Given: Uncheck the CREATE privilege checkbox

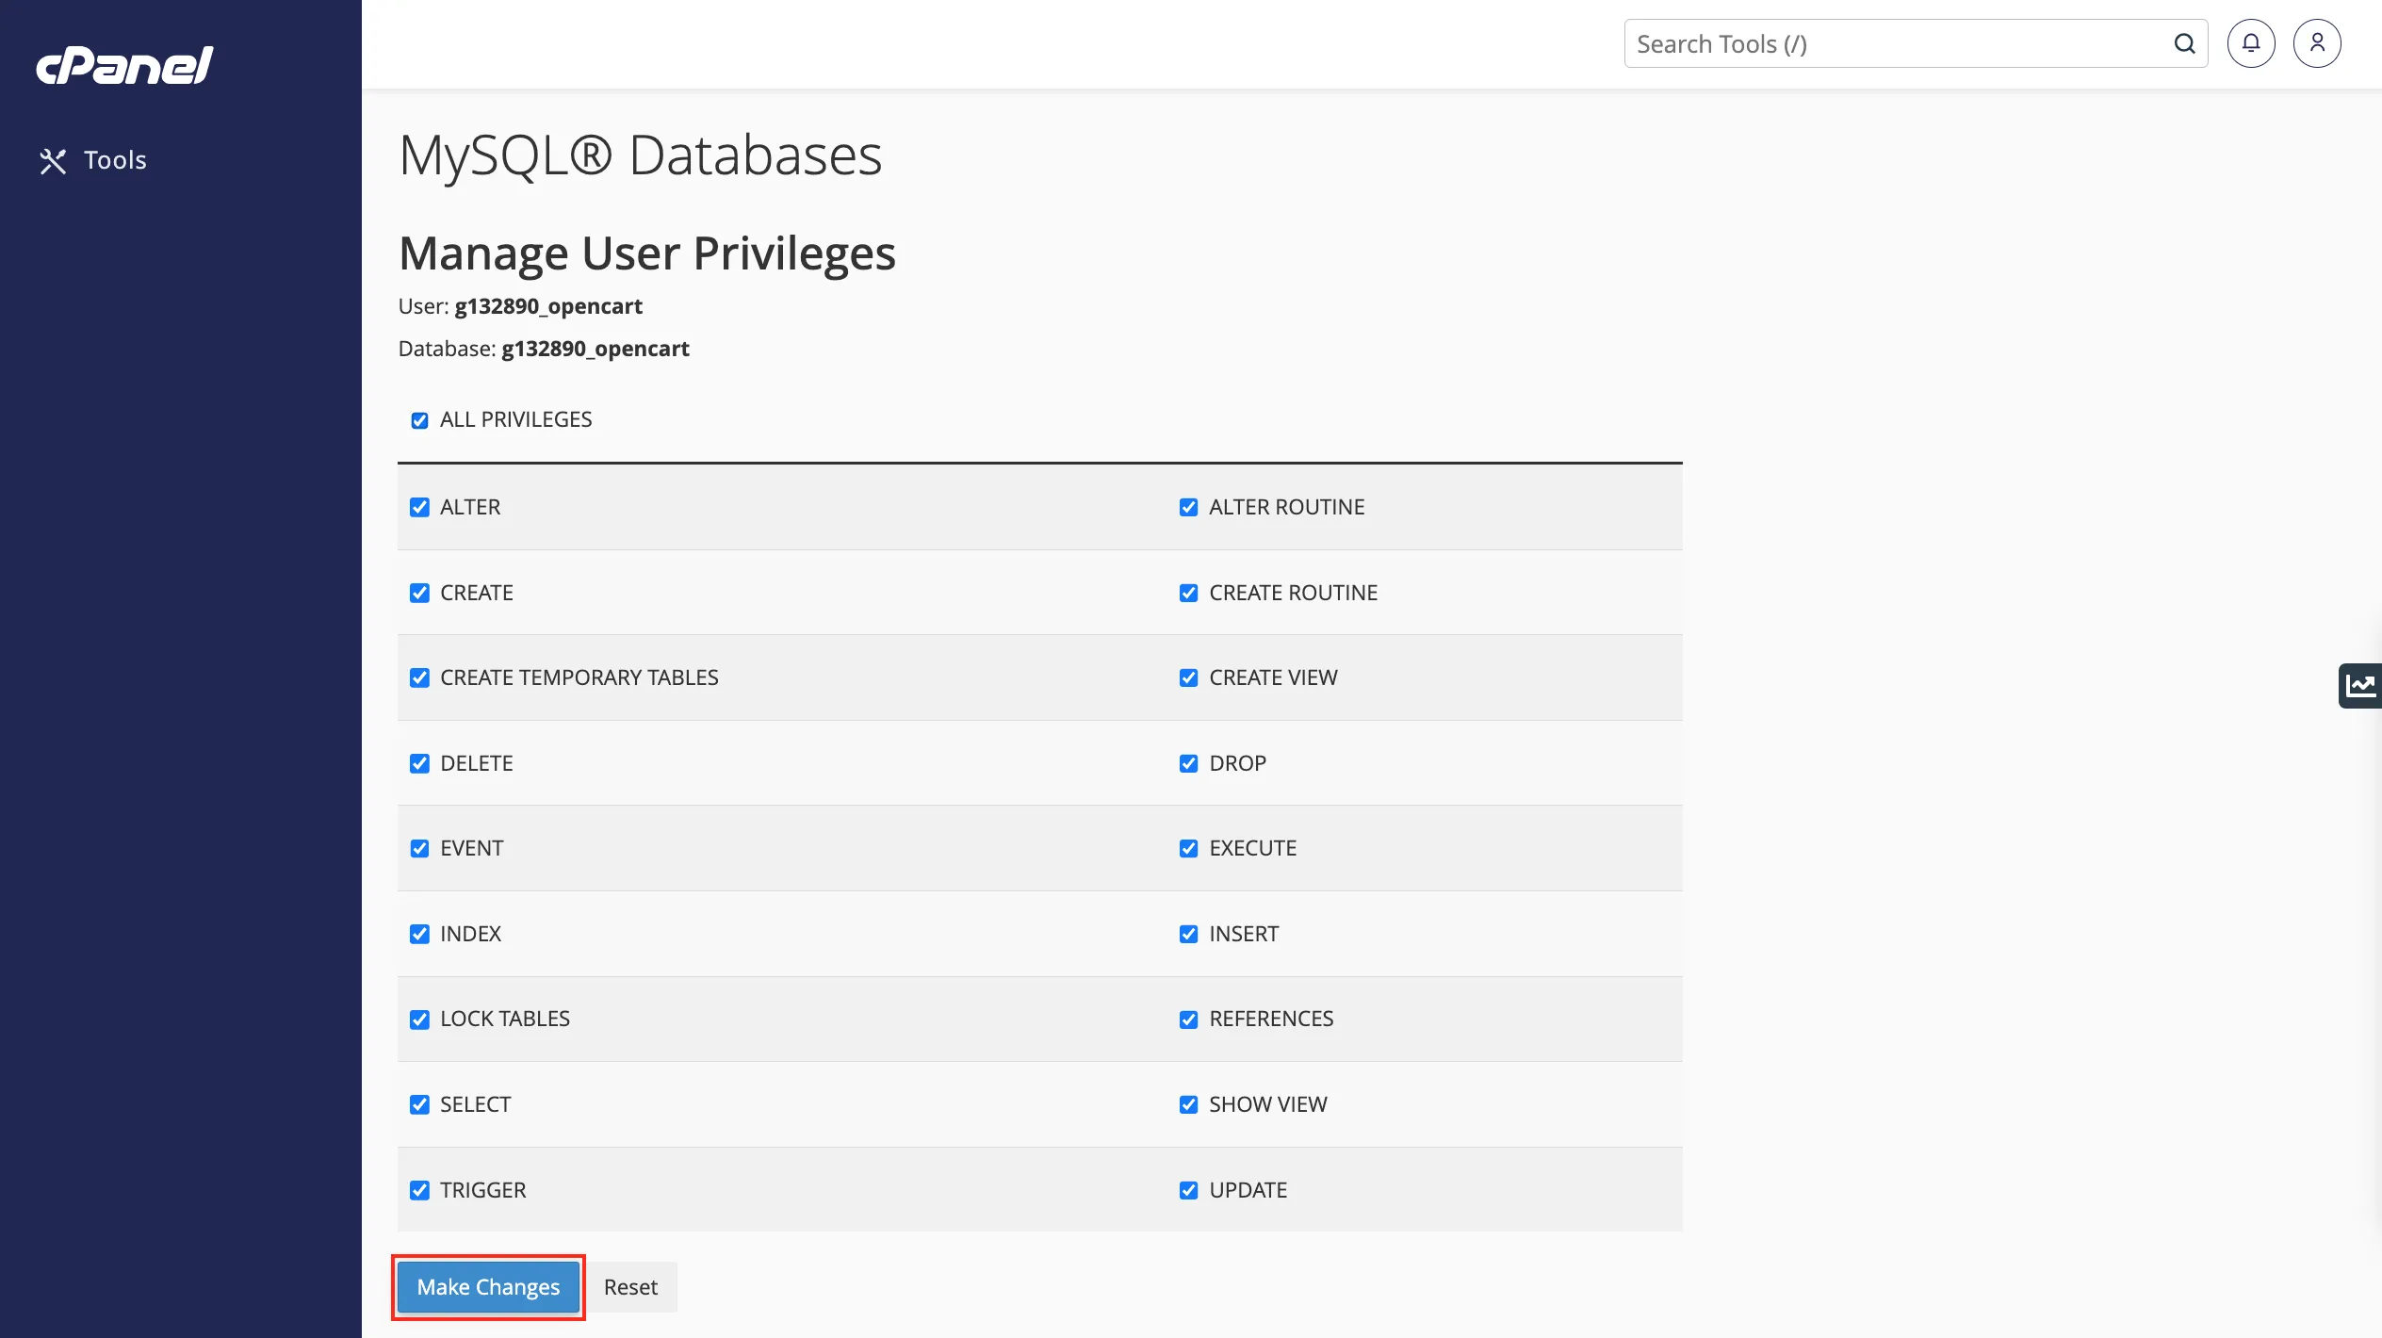Looking at the screenshot, I should point(419,594).
